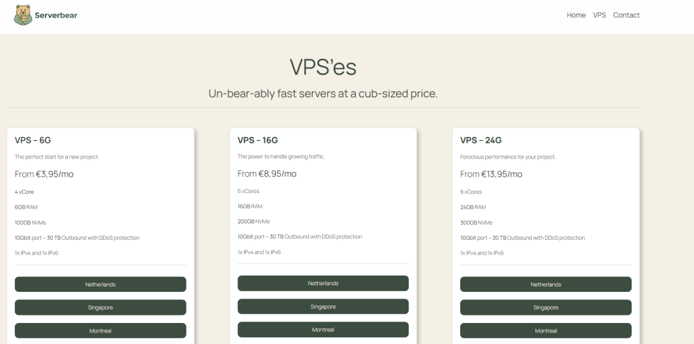Choose Singapore for the VPS – 24G plan

pyautogui.click(x=546, y=307)
